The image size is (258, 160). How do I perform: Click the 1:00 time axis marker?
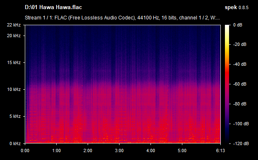click(x=56, y=150)
